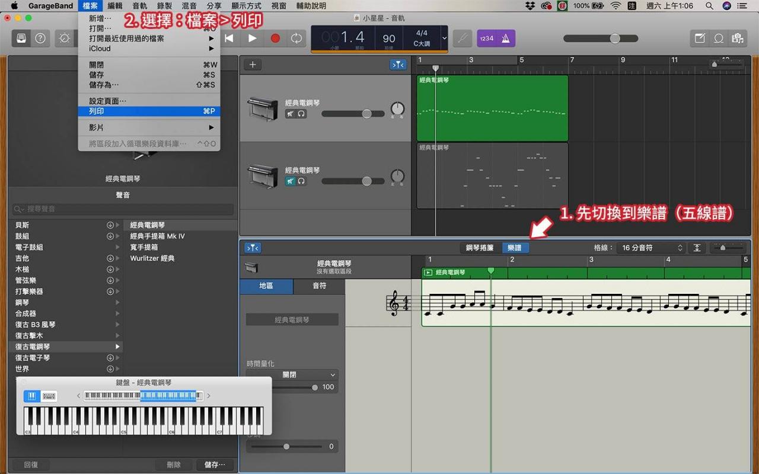This screenshot has height=474, width=759.
Task: Select the gray 經典電鋼琴 region on second track
Action: coord(492,176)
